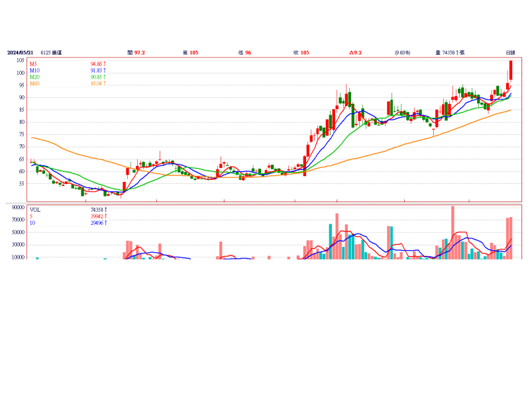This screenshot has height=397, width=530.
Task: Select the 日線 daily chart label
Action: (509, 52)
